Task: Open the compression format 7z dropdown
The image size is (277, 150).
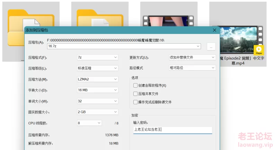Action: coord(98,58)
